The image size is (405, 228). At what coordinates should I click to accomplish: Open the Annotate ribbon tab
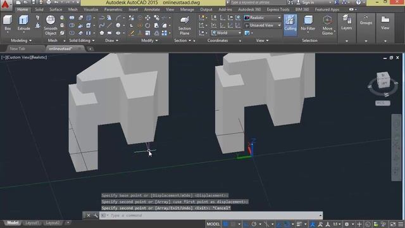tap(152, 9)
